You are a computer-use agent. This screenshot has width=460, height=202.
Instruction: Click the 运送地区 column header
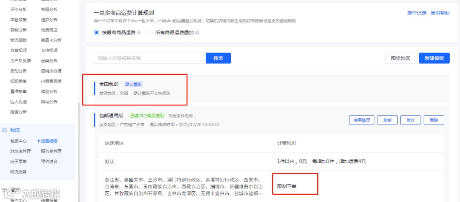point(114,143)
